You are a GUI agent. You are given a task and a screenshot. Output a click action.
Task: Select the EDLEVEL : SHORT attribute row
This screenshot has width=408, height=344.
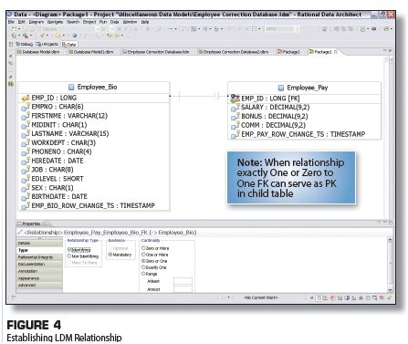[94, 179]
